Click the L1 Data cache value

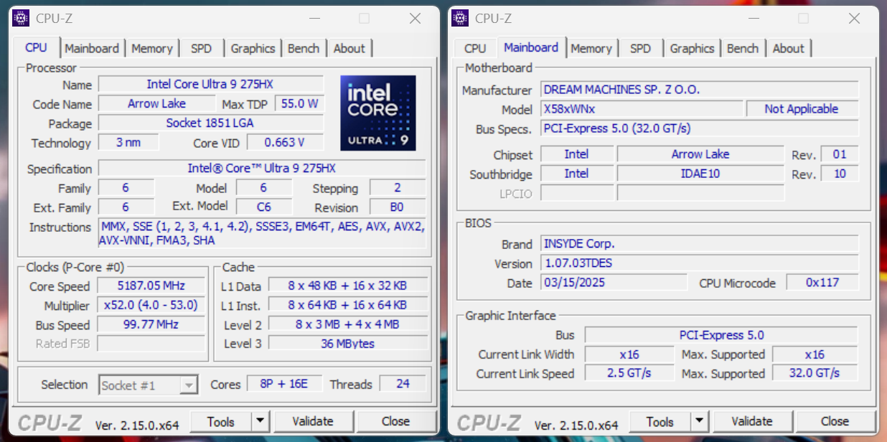tap(347, 286)
